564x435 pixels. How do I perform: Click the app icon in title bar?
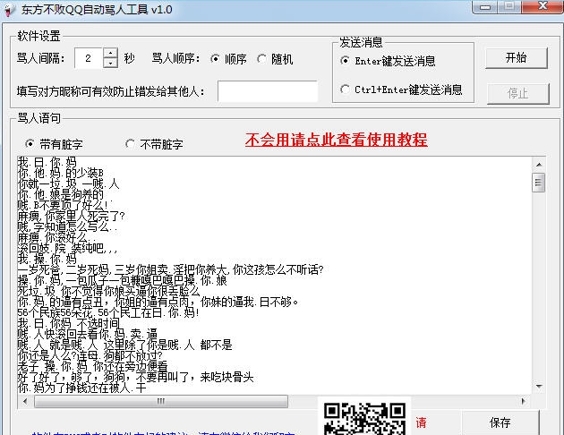point(9,10)
